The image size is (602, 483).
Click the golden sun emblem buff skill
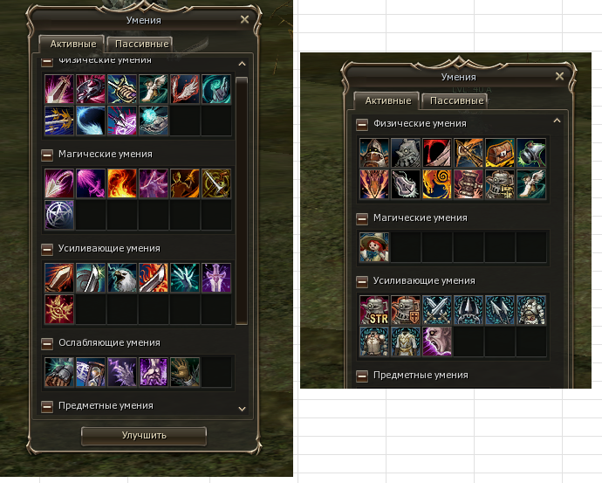(59, 309)
